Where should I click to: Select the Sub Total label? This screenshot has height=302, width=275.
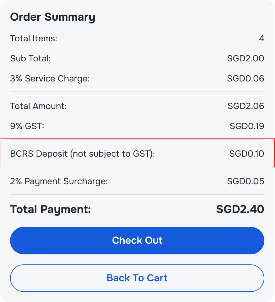click(x=30, y=58)
